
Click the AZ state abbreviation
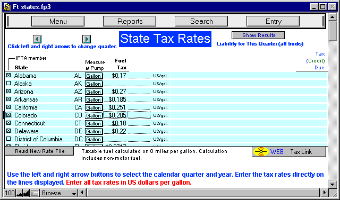pos(78,92)
